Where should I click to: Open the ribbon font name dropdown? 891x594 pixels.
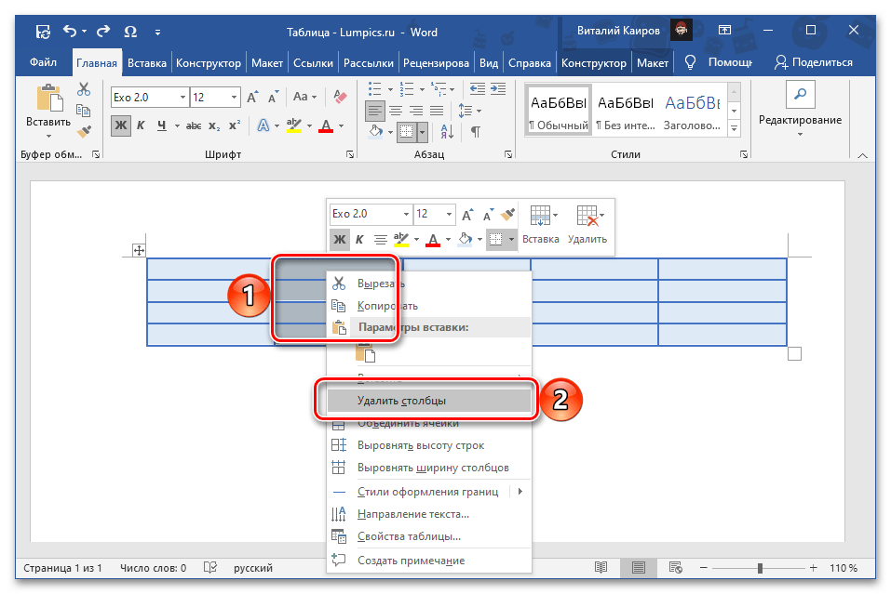click(182, 97)
